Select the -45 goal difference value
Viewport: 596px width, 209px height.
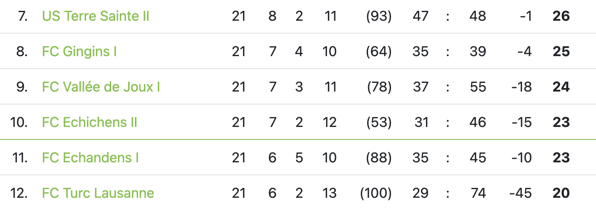521,193
